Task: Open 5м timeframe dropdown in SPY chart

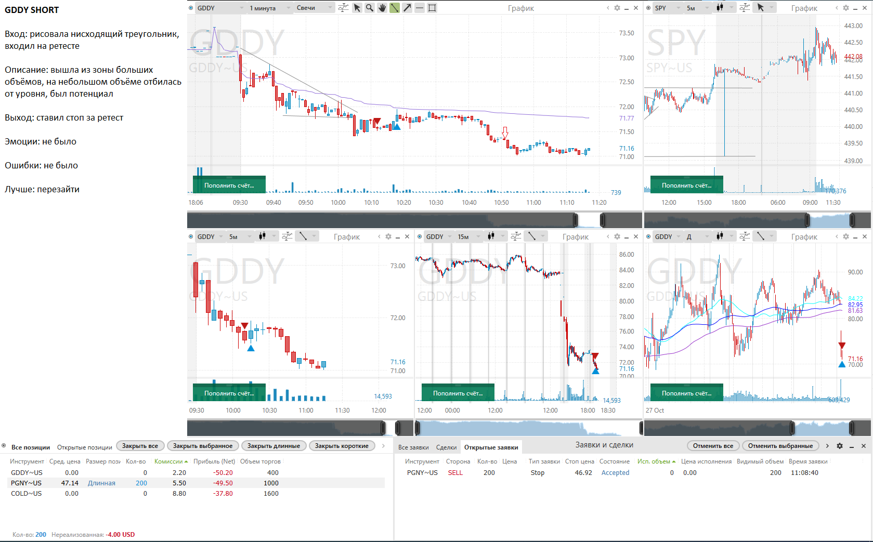Action: tap(697, 8)
